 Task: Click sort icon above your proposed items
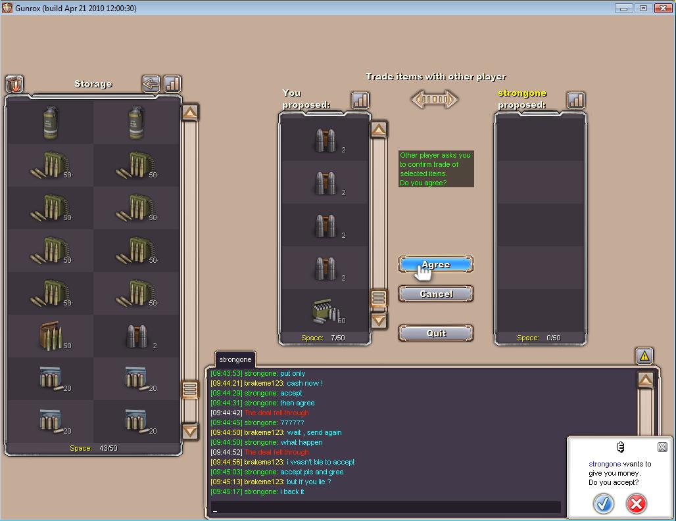coord(360,100)
